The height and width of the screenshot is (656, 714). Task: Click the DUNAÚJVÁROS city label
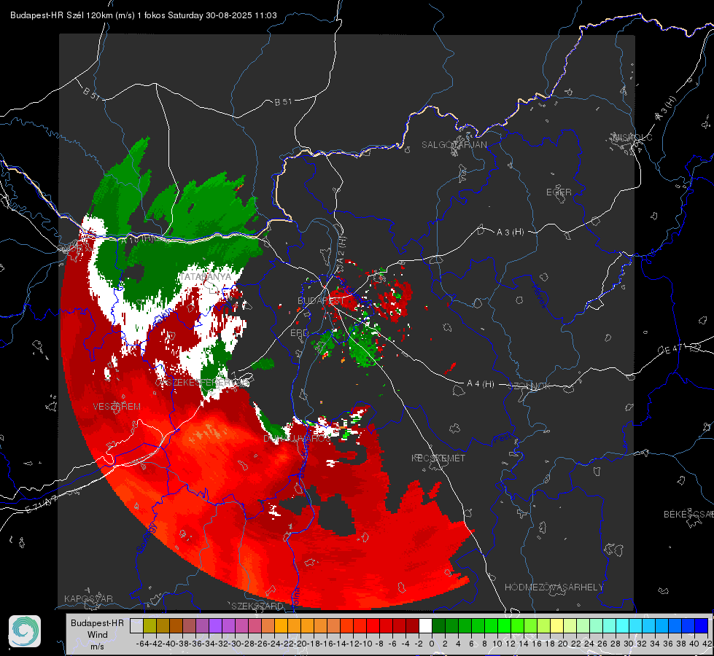click(297, 439)
